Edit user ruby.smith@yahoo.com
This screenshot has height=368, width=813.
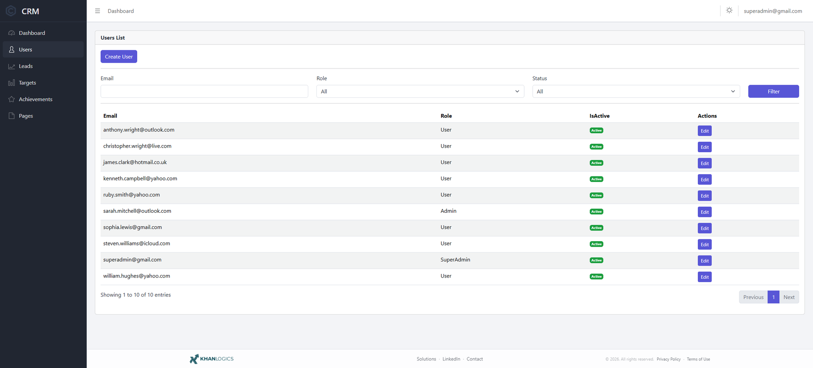pos(705,196)
